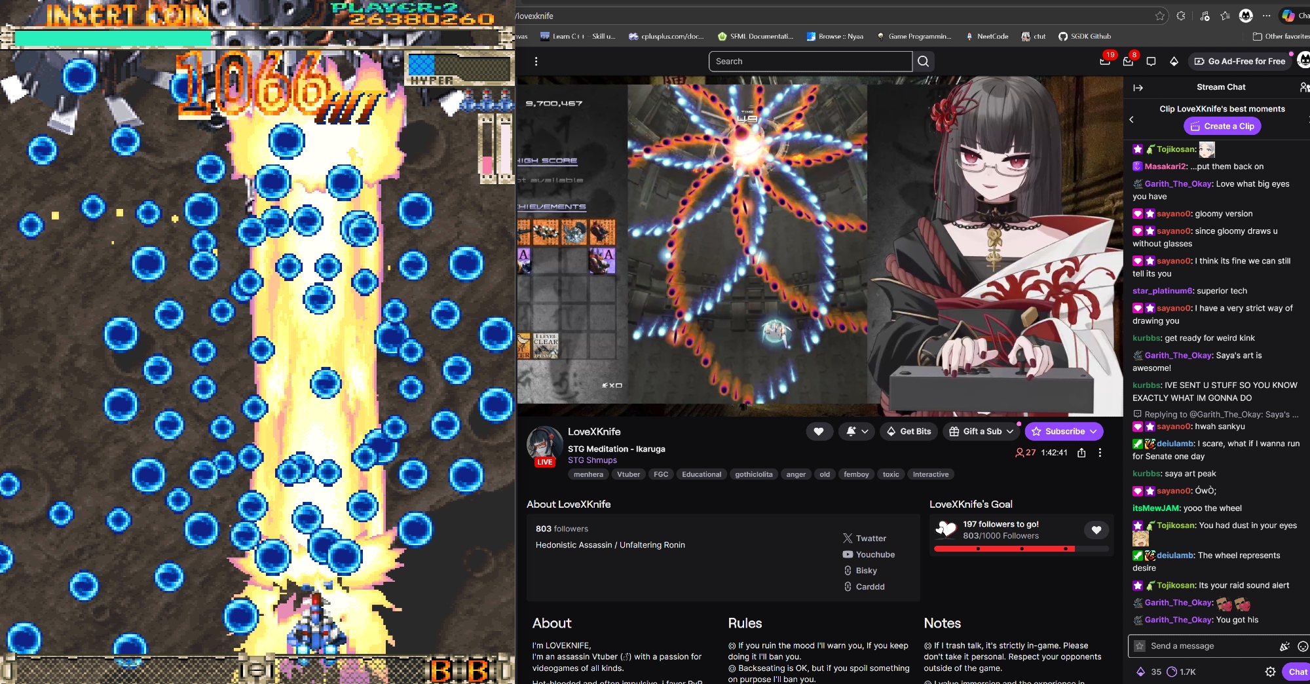Open the SGDK Github bookmark
The height and width of the screenshot is (684, 1310).
tap(1085, 36)
